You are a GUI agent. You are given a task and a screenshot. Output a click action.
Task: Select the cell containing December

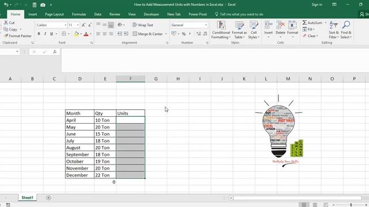(80, 175)
